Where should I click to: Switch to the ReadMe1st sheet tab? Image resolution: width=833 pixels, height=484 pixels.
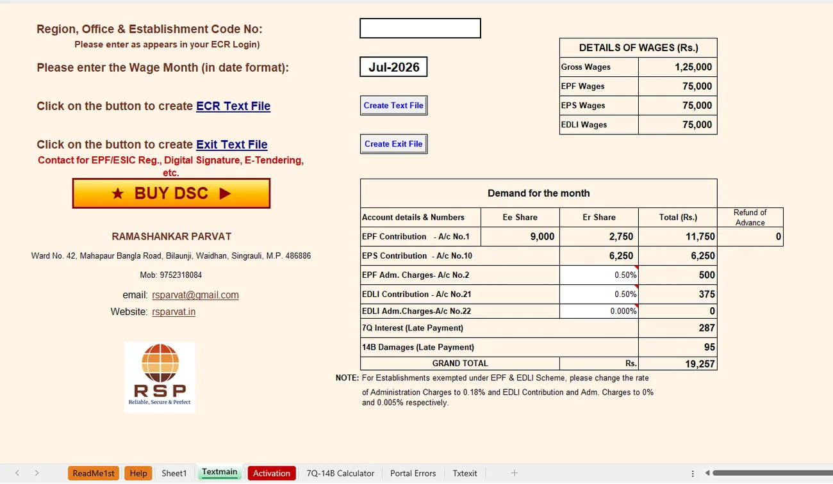click(94, 473)
